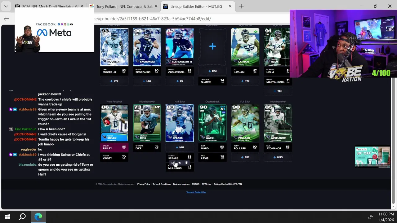Click Lloyd Cushenber... 82 OVR row
This screenshot has width=397, height=223.
(x=180, y=71)
